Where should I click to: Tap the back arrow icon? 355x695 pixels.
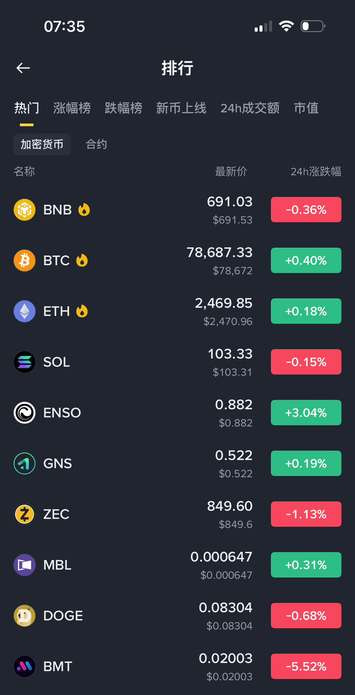[23, 68]
